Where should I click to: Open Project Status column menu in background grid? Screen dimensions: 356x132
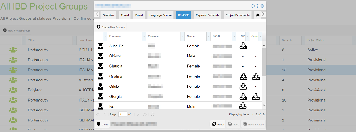pyautogui.click(x=354, y=40)
